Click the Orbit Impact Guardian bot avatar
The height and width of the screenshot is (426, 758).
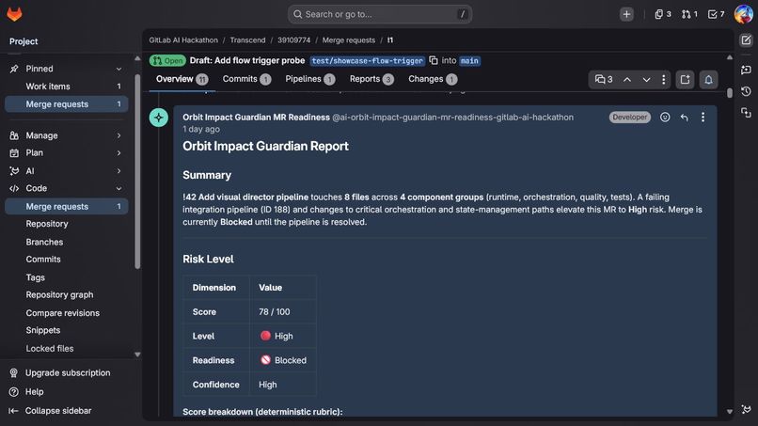(x=159, y=118)
